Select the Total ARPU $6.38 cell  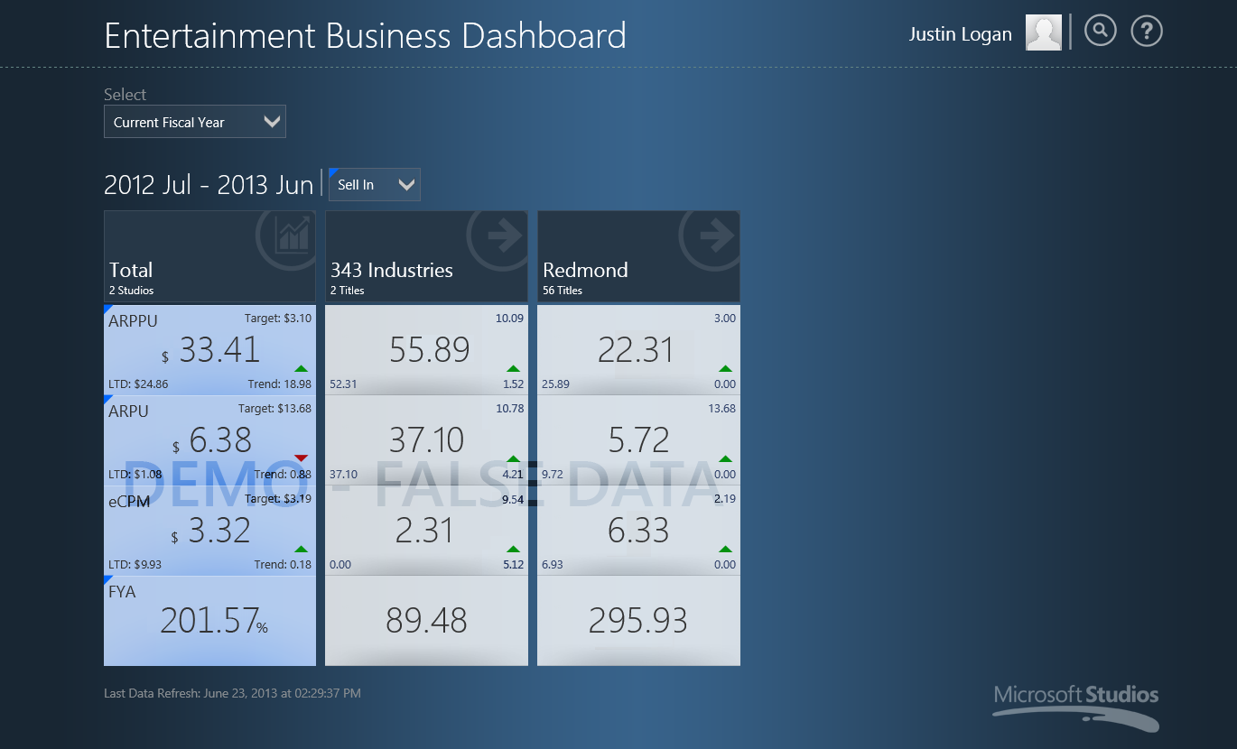(209, 440)
